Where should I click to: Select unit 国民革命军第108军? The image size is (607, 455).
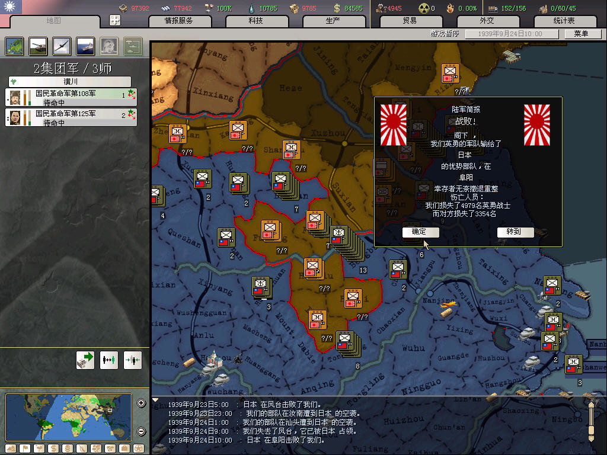click(x=71, y=98)
